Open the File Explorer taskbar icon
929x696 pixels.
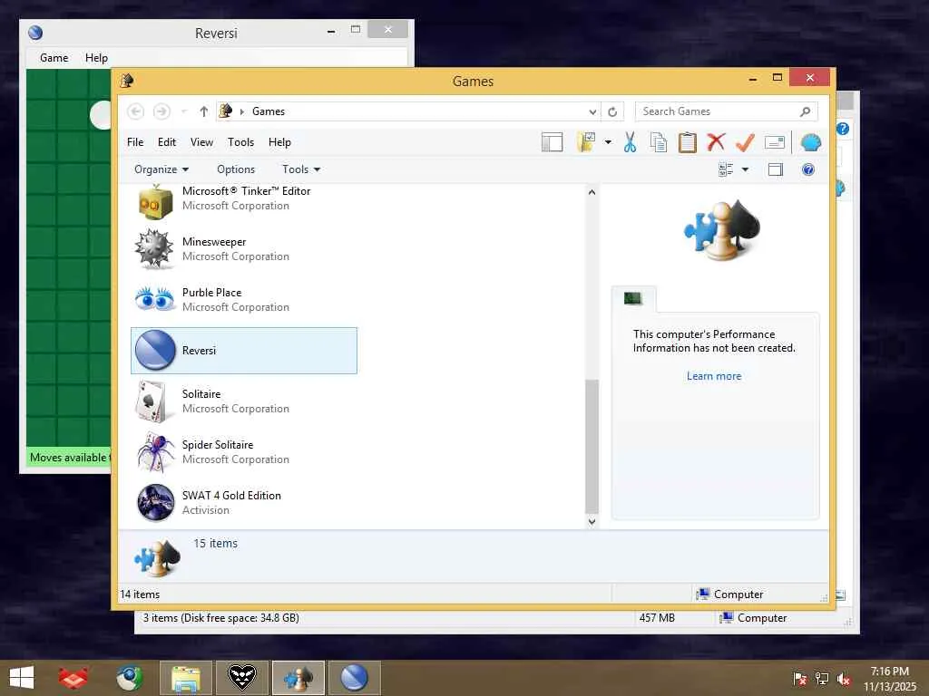(185, 678)
